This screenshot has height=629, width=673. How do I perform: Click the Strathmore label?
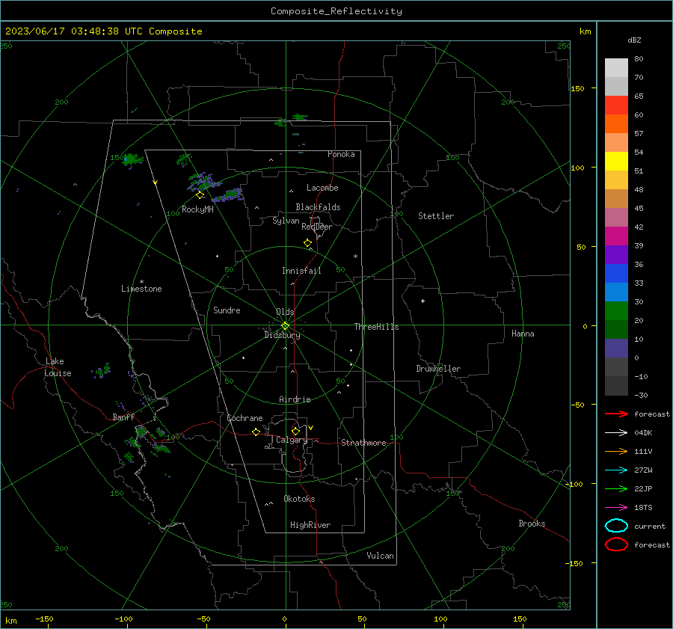click(363, 443)
